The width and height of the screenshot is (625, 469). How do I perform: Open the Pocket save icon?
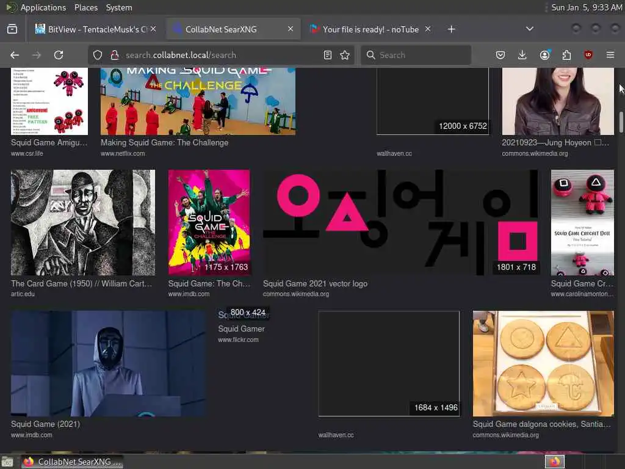pos(500,55)
